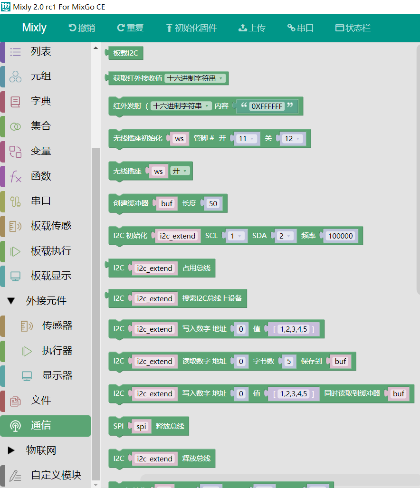Click the window icon beside 状态栏
This screenshot has height=488, width=420.
(x=339, y=28)
